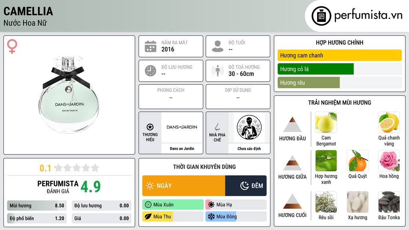Click the Hương cuối pyramid icon
This screenshot has height=230, width=409.
tap(292, 201)
